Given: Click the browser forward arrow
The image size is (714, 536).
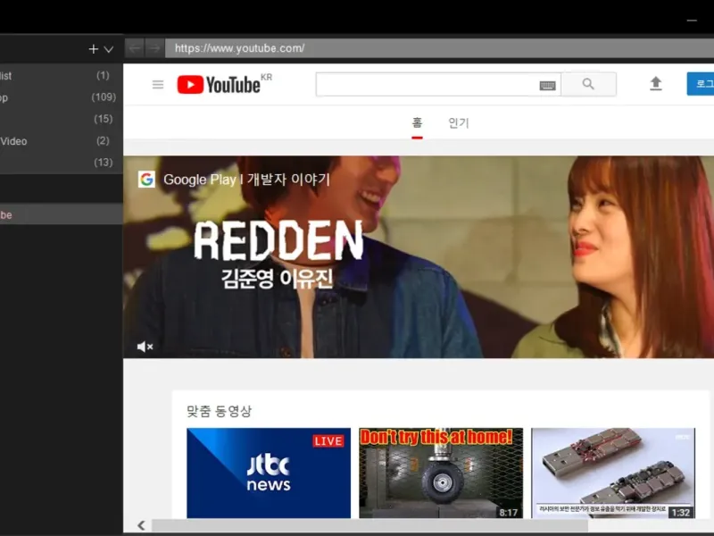Looking at the screenshot, I should coord(154,48).
